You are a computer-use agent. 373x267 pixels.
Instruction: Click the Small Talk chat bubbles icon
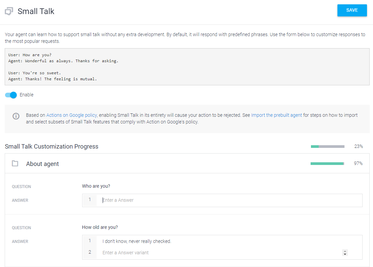[x=9, y=11]
